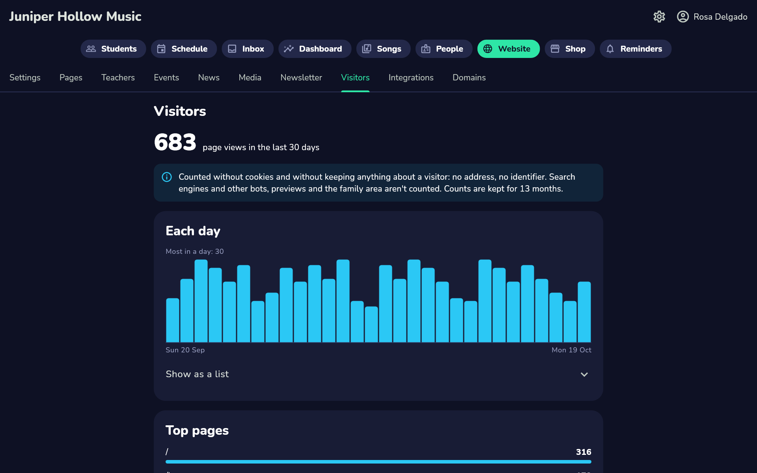Screen dimensions: 757x473
Task: Go to the Integrations tab
Action: click(x=411, y=78)
